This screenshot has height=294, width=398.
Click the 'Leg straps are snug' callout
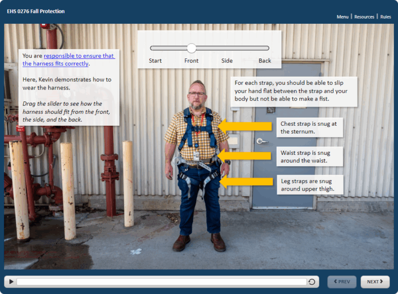[310, 185]
